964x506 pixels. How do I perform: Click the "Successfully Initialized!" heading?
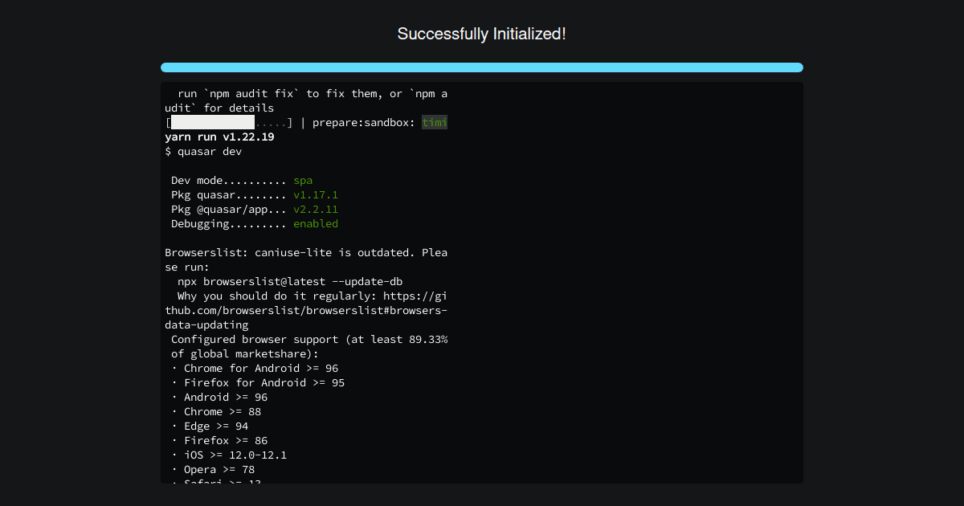(481, 34)
